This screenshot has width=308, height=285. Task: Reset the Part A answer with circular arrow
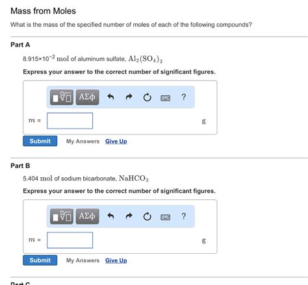(148, 97)
